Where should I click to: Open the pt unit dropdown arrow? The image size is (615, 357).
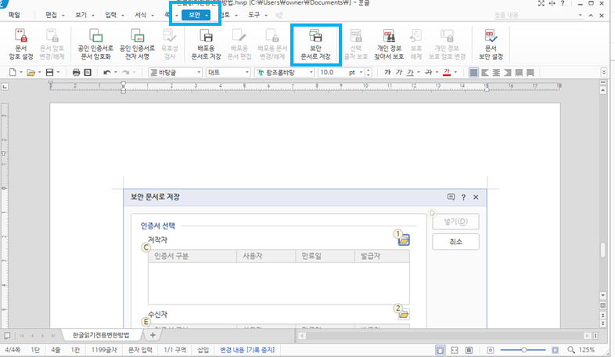coord(361,73)
